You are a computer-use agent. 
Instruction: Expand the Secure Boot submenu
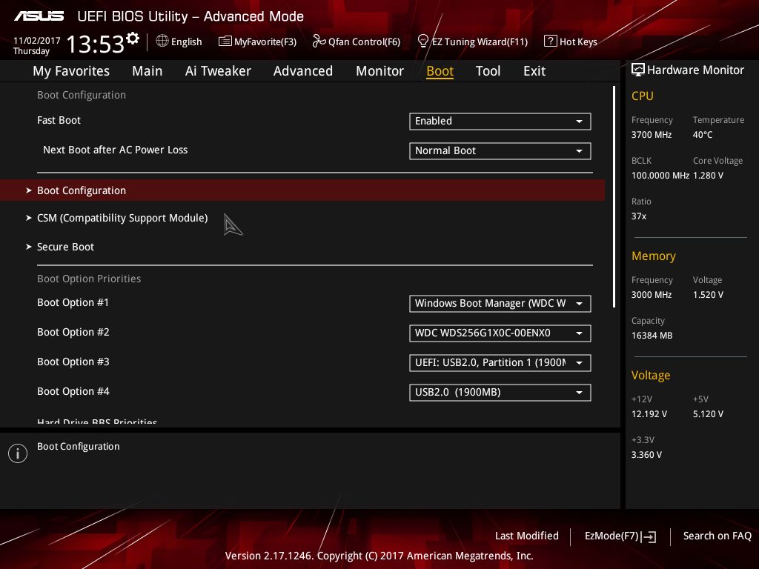coord(65,247)
